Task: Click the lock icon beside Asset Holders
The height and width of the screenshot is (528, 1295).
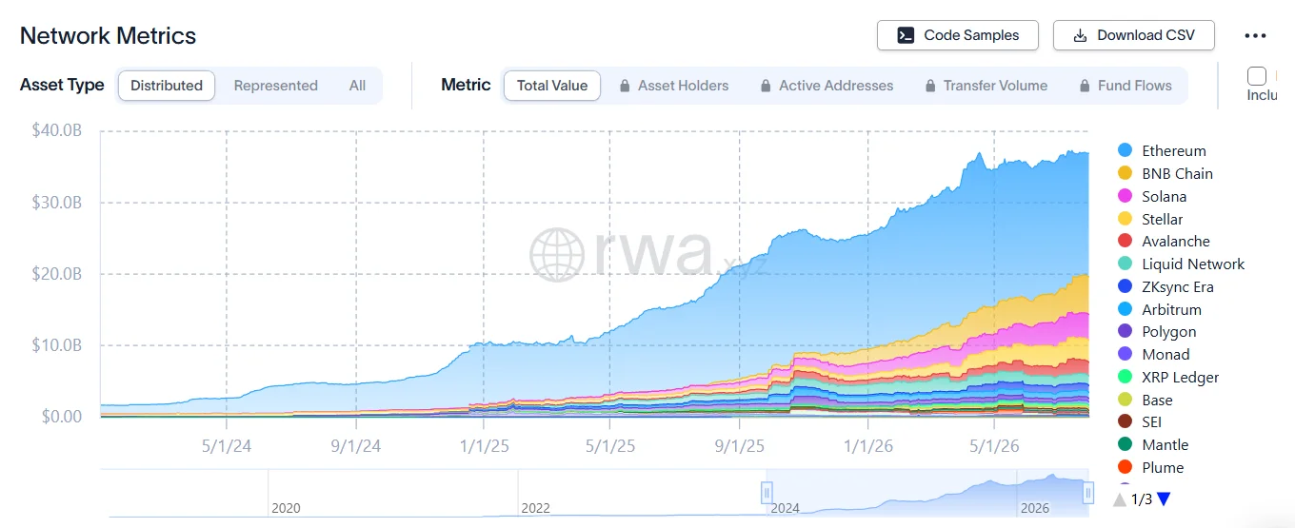Action: [x=625, y=86]
